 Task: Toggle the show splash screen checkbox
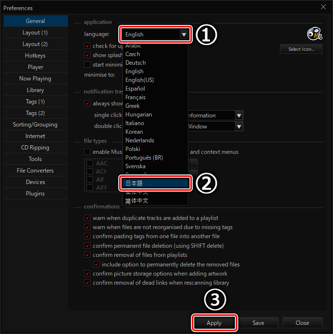tap(87, 55)
